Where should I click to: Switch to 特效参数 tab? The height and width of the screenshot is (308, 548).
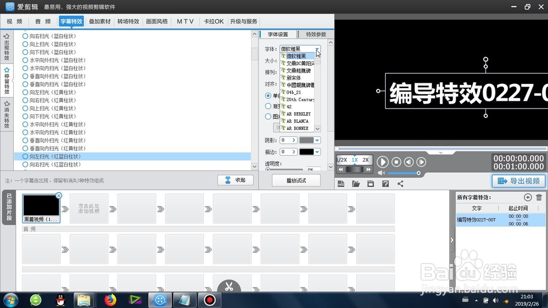316,35
